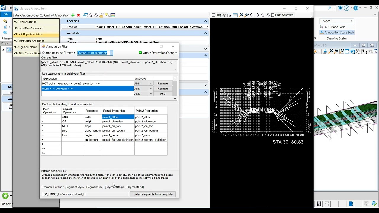Pan the preview right with the right arrow

257,15
